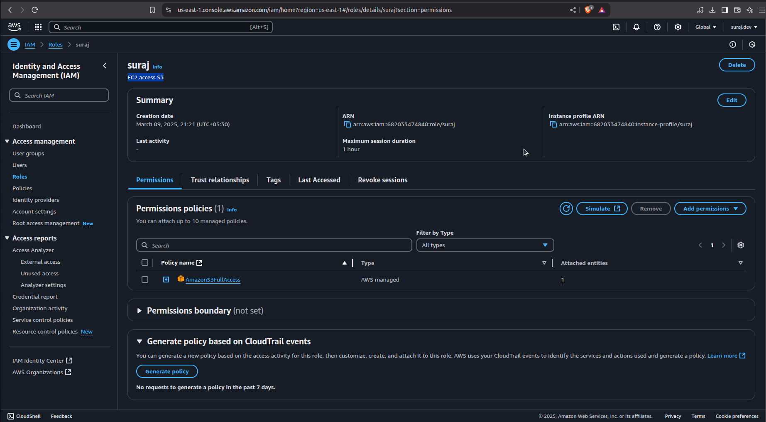Screen dimensions: 766x422
Task: Click the browser back arrow
Action: (10, 10)
